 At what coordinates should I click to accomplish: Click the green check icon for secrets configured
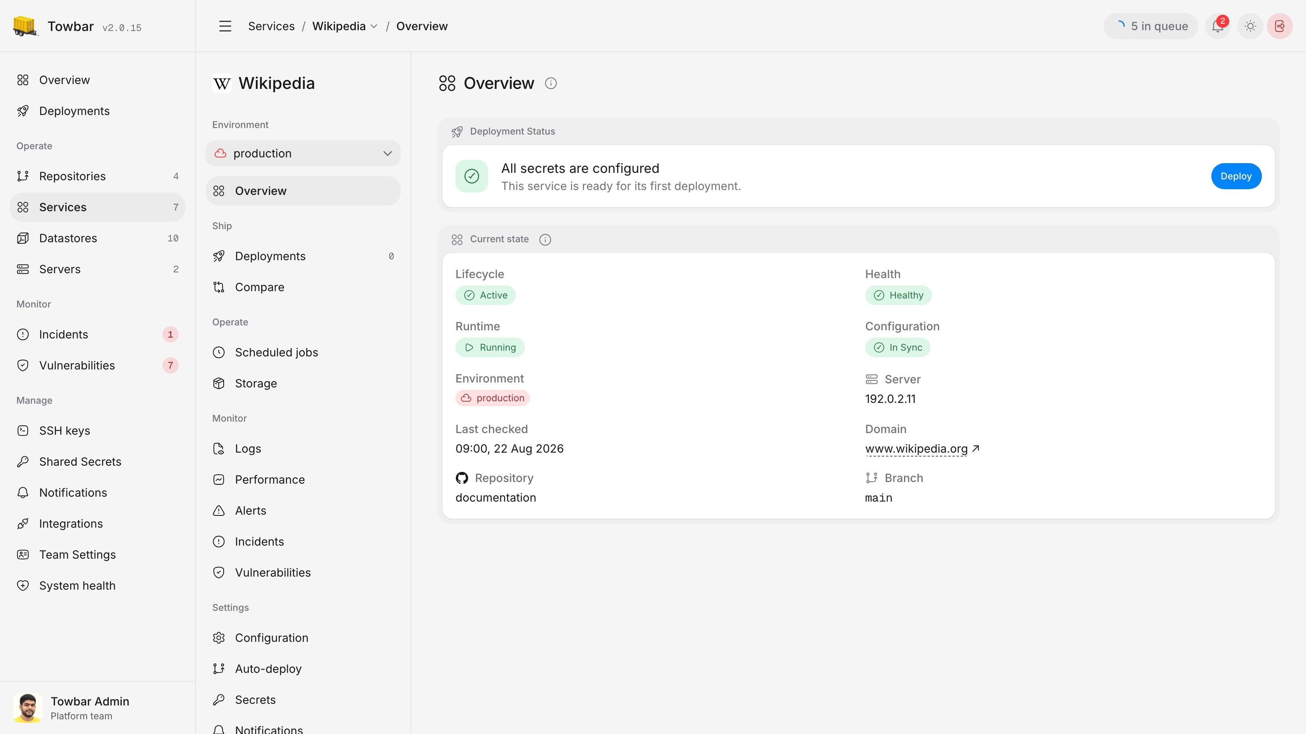(471, 176)
